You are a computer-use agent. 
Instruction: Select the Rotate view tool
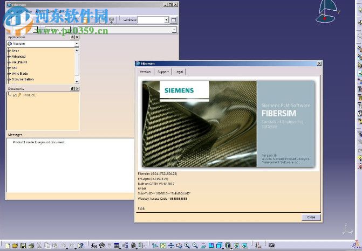click(x=179, y=246)
